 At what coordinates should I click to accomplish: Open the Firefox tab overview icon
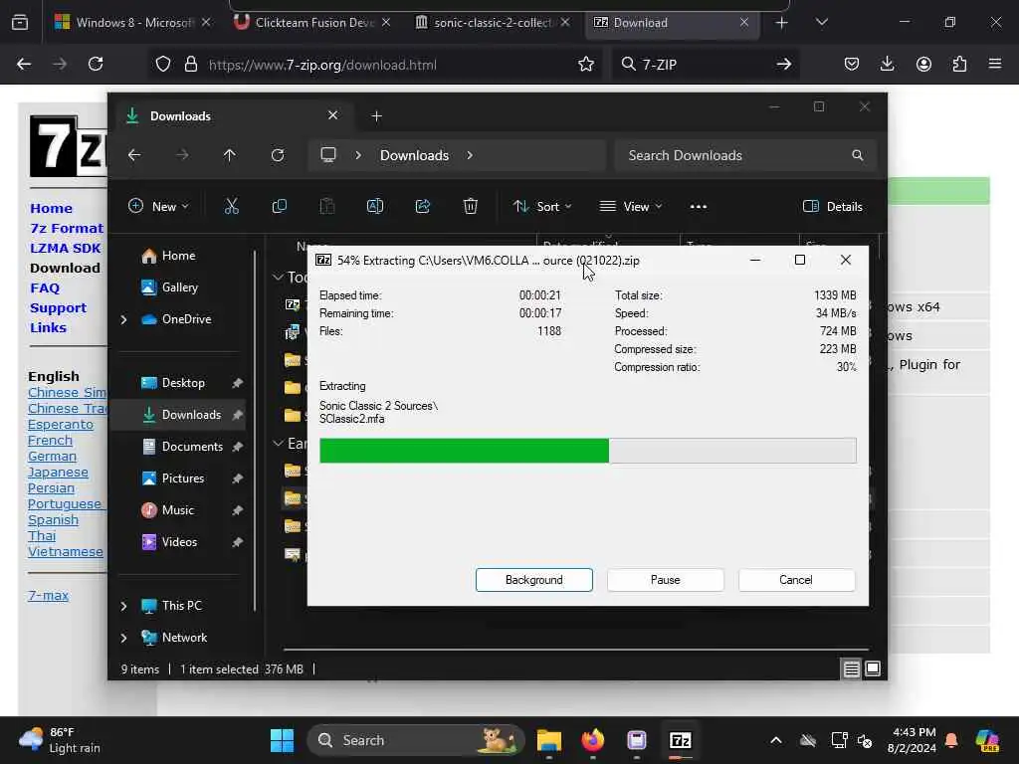(x=20, y=23)
